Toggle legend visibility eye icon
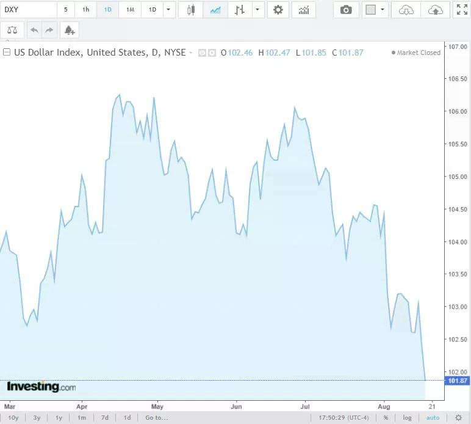Screen dimensions: 471x424 [202, 53]
